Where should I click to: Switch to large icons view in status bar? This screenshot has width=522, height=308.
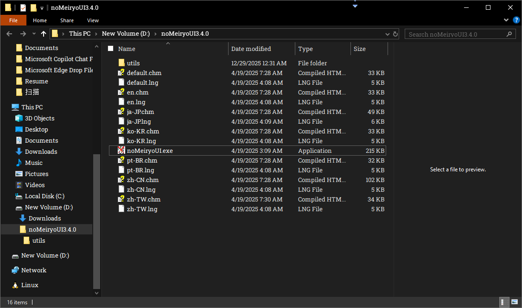click(x=514, y=302)
